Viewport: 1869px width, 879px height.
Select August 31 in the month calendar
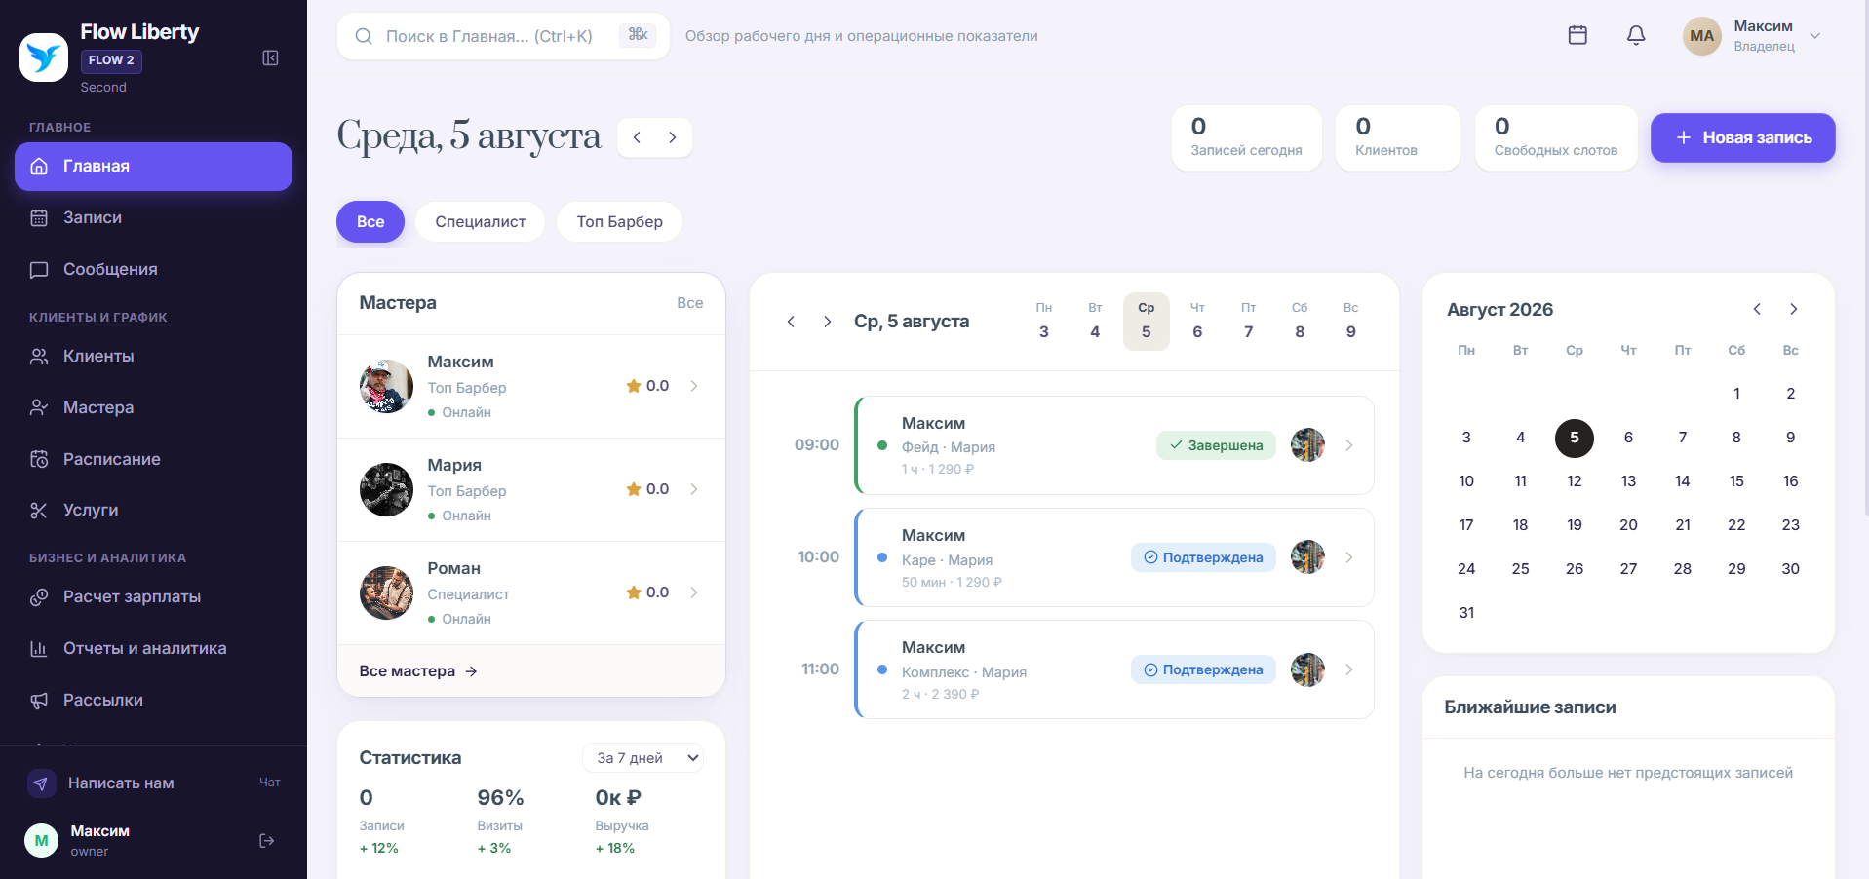pyautogui.click(x=1466, y=613)
